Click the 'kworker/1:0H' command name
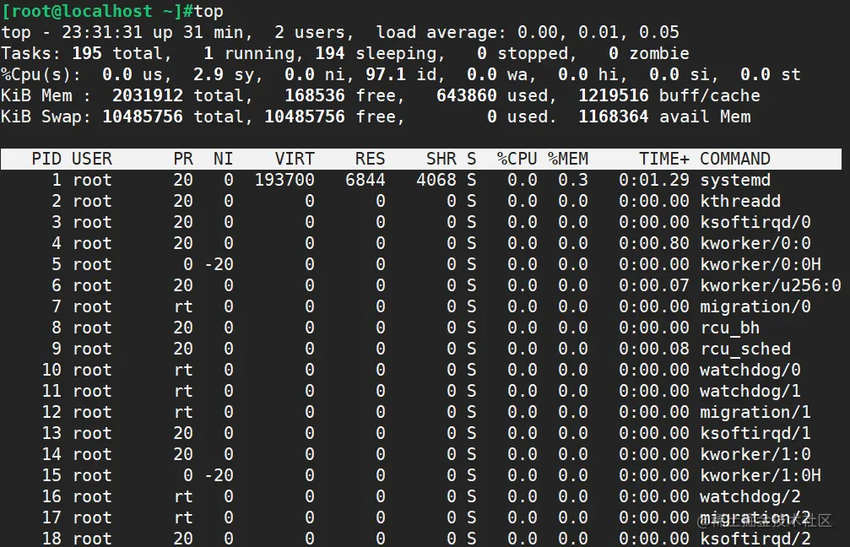 coord(760,476)
